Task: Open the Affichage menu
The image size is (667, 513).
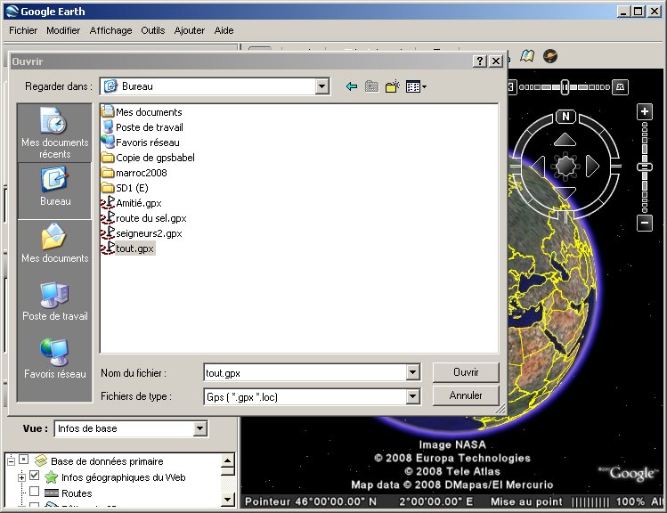Action: (x=110, y=30)
